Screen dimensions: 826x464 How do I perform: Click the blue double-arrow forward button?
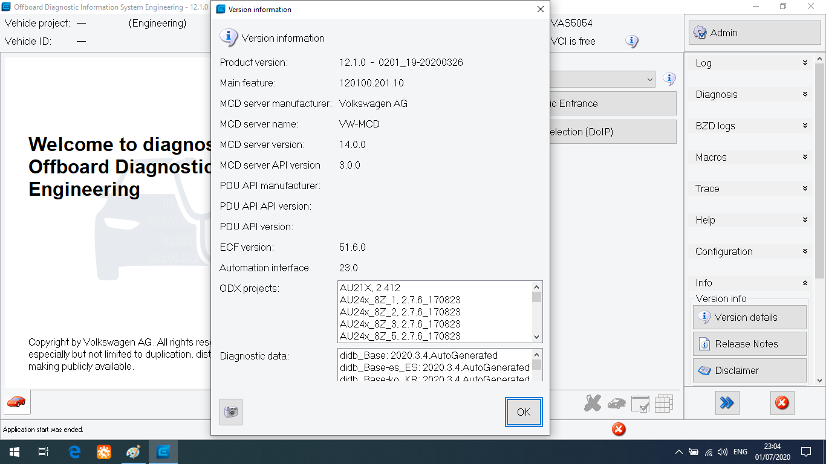click(727, 403)
